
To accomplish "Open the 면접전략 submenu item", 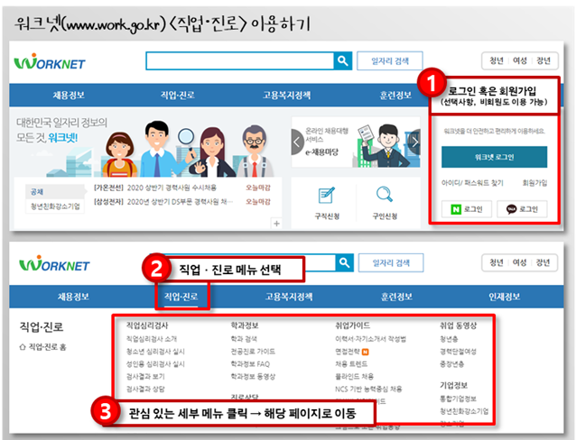I will click(348, 352).
